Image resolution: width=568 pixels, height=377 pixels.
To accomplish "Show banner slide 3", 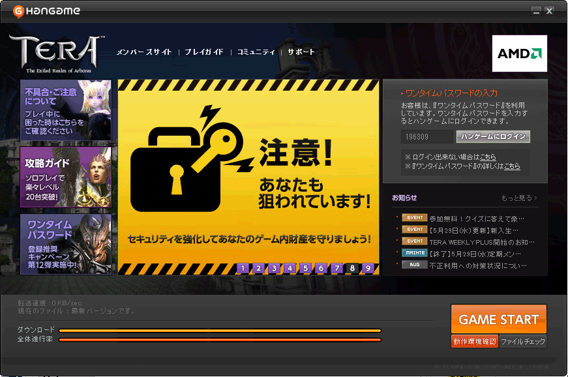I will click(x=275, y=268).
